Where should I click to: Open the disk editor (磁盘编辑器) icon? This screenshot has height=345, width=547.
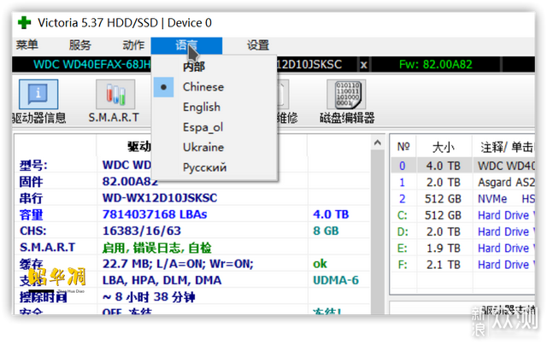click(346, 95)
